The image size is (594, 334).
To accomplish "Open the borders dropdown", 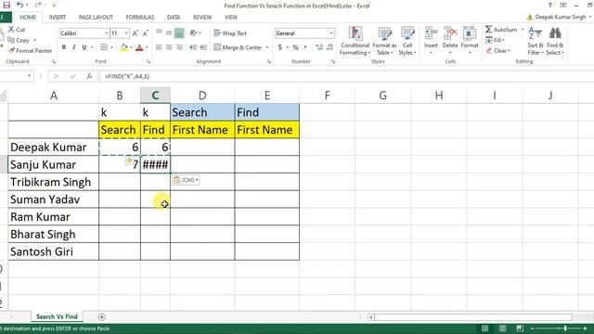I will 111,47.
